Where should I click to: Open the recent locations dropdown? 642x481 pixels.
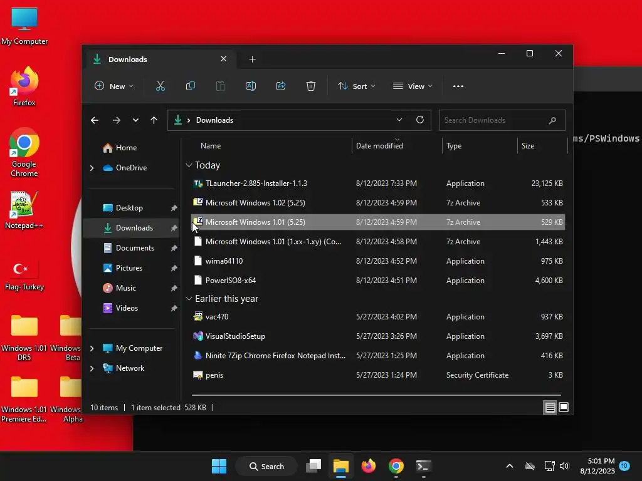coord(135,120)
